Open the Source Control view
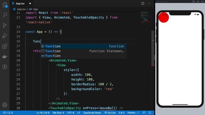 click(x=5, y=25)
